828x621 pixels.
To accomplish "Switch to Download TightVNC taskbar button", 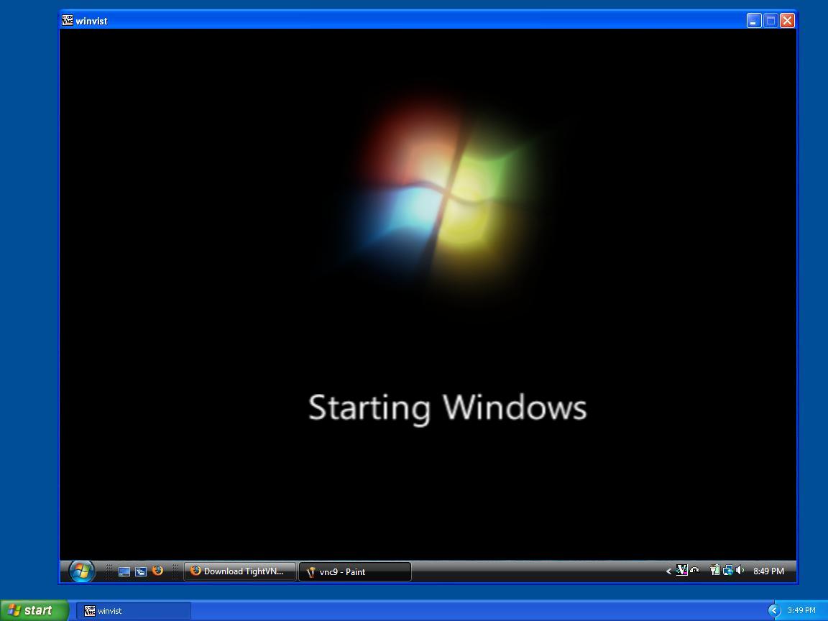I will (240, 571).
